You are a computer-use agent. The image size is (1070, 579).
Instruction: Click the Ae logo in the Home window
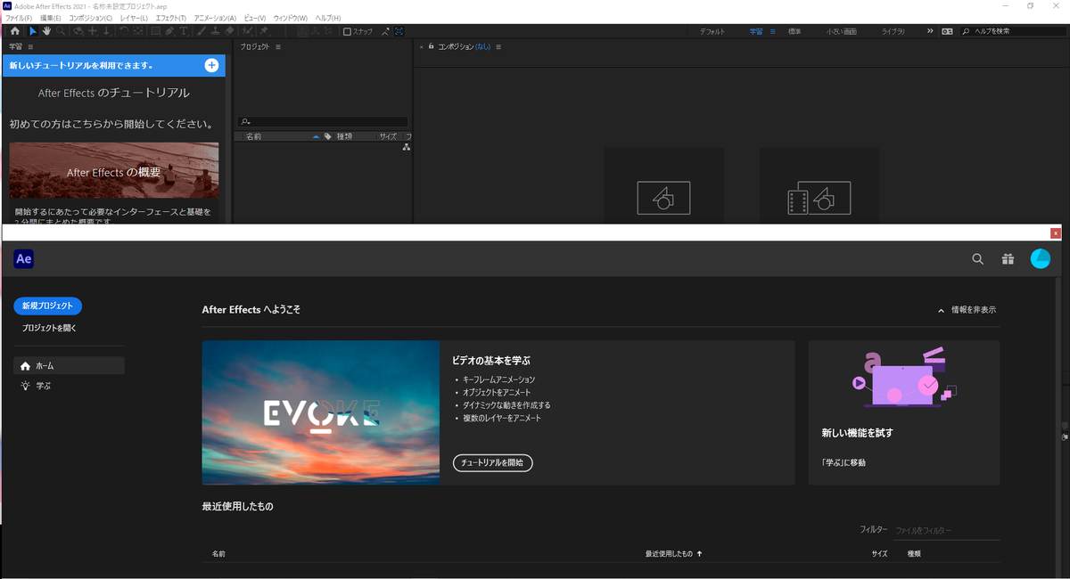(24, 259)
